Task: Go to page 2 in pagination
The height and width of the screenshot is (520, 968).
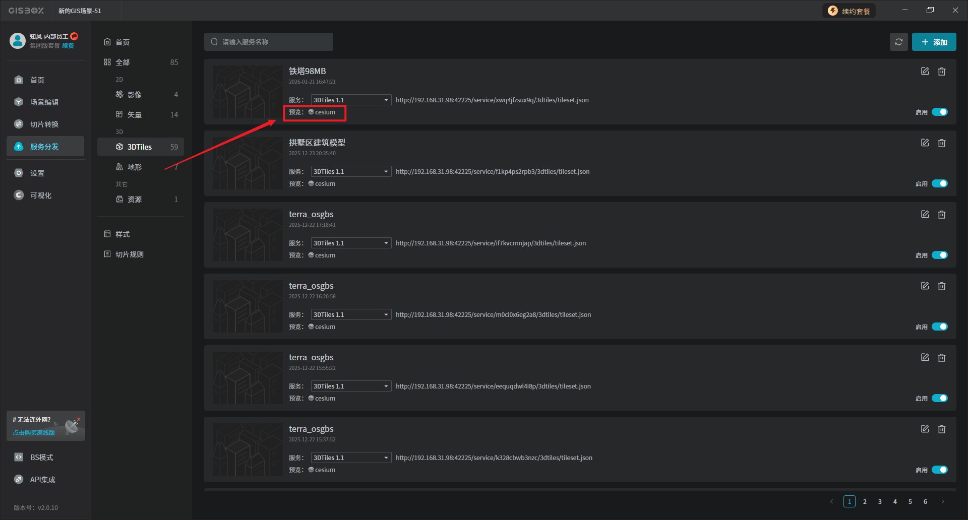Action: [x=865, y=501]
